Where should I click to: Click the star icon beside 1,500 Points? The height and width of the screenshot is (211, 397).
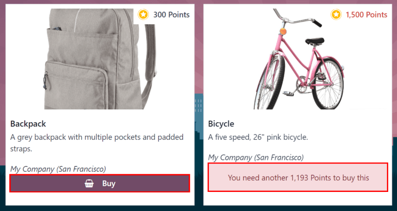point(337,14)
